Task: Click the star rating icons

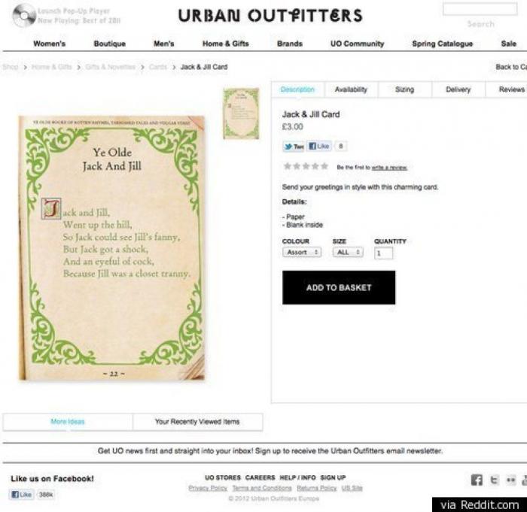Action: (306, 166)
